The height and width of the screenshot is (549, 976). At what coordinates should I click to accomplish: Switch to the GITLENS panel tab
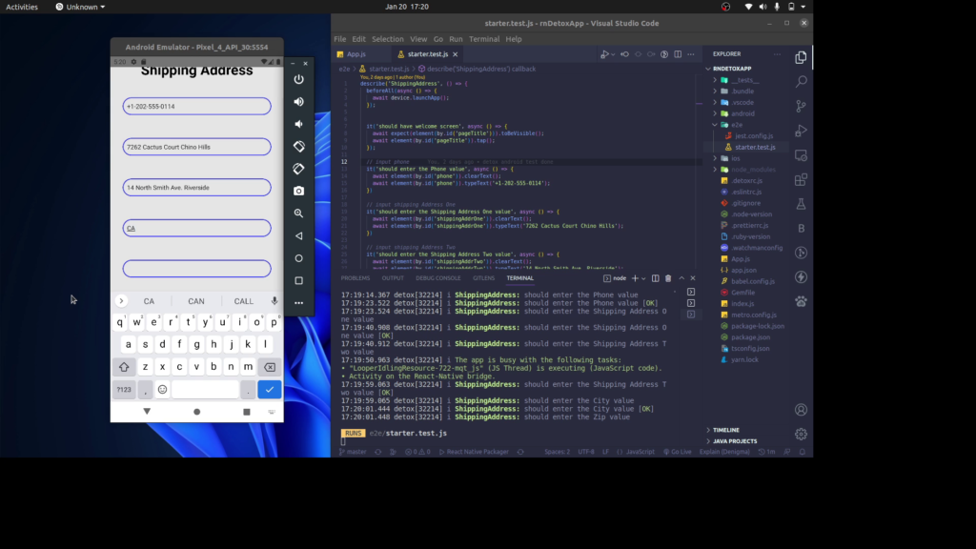coord(483,278)
